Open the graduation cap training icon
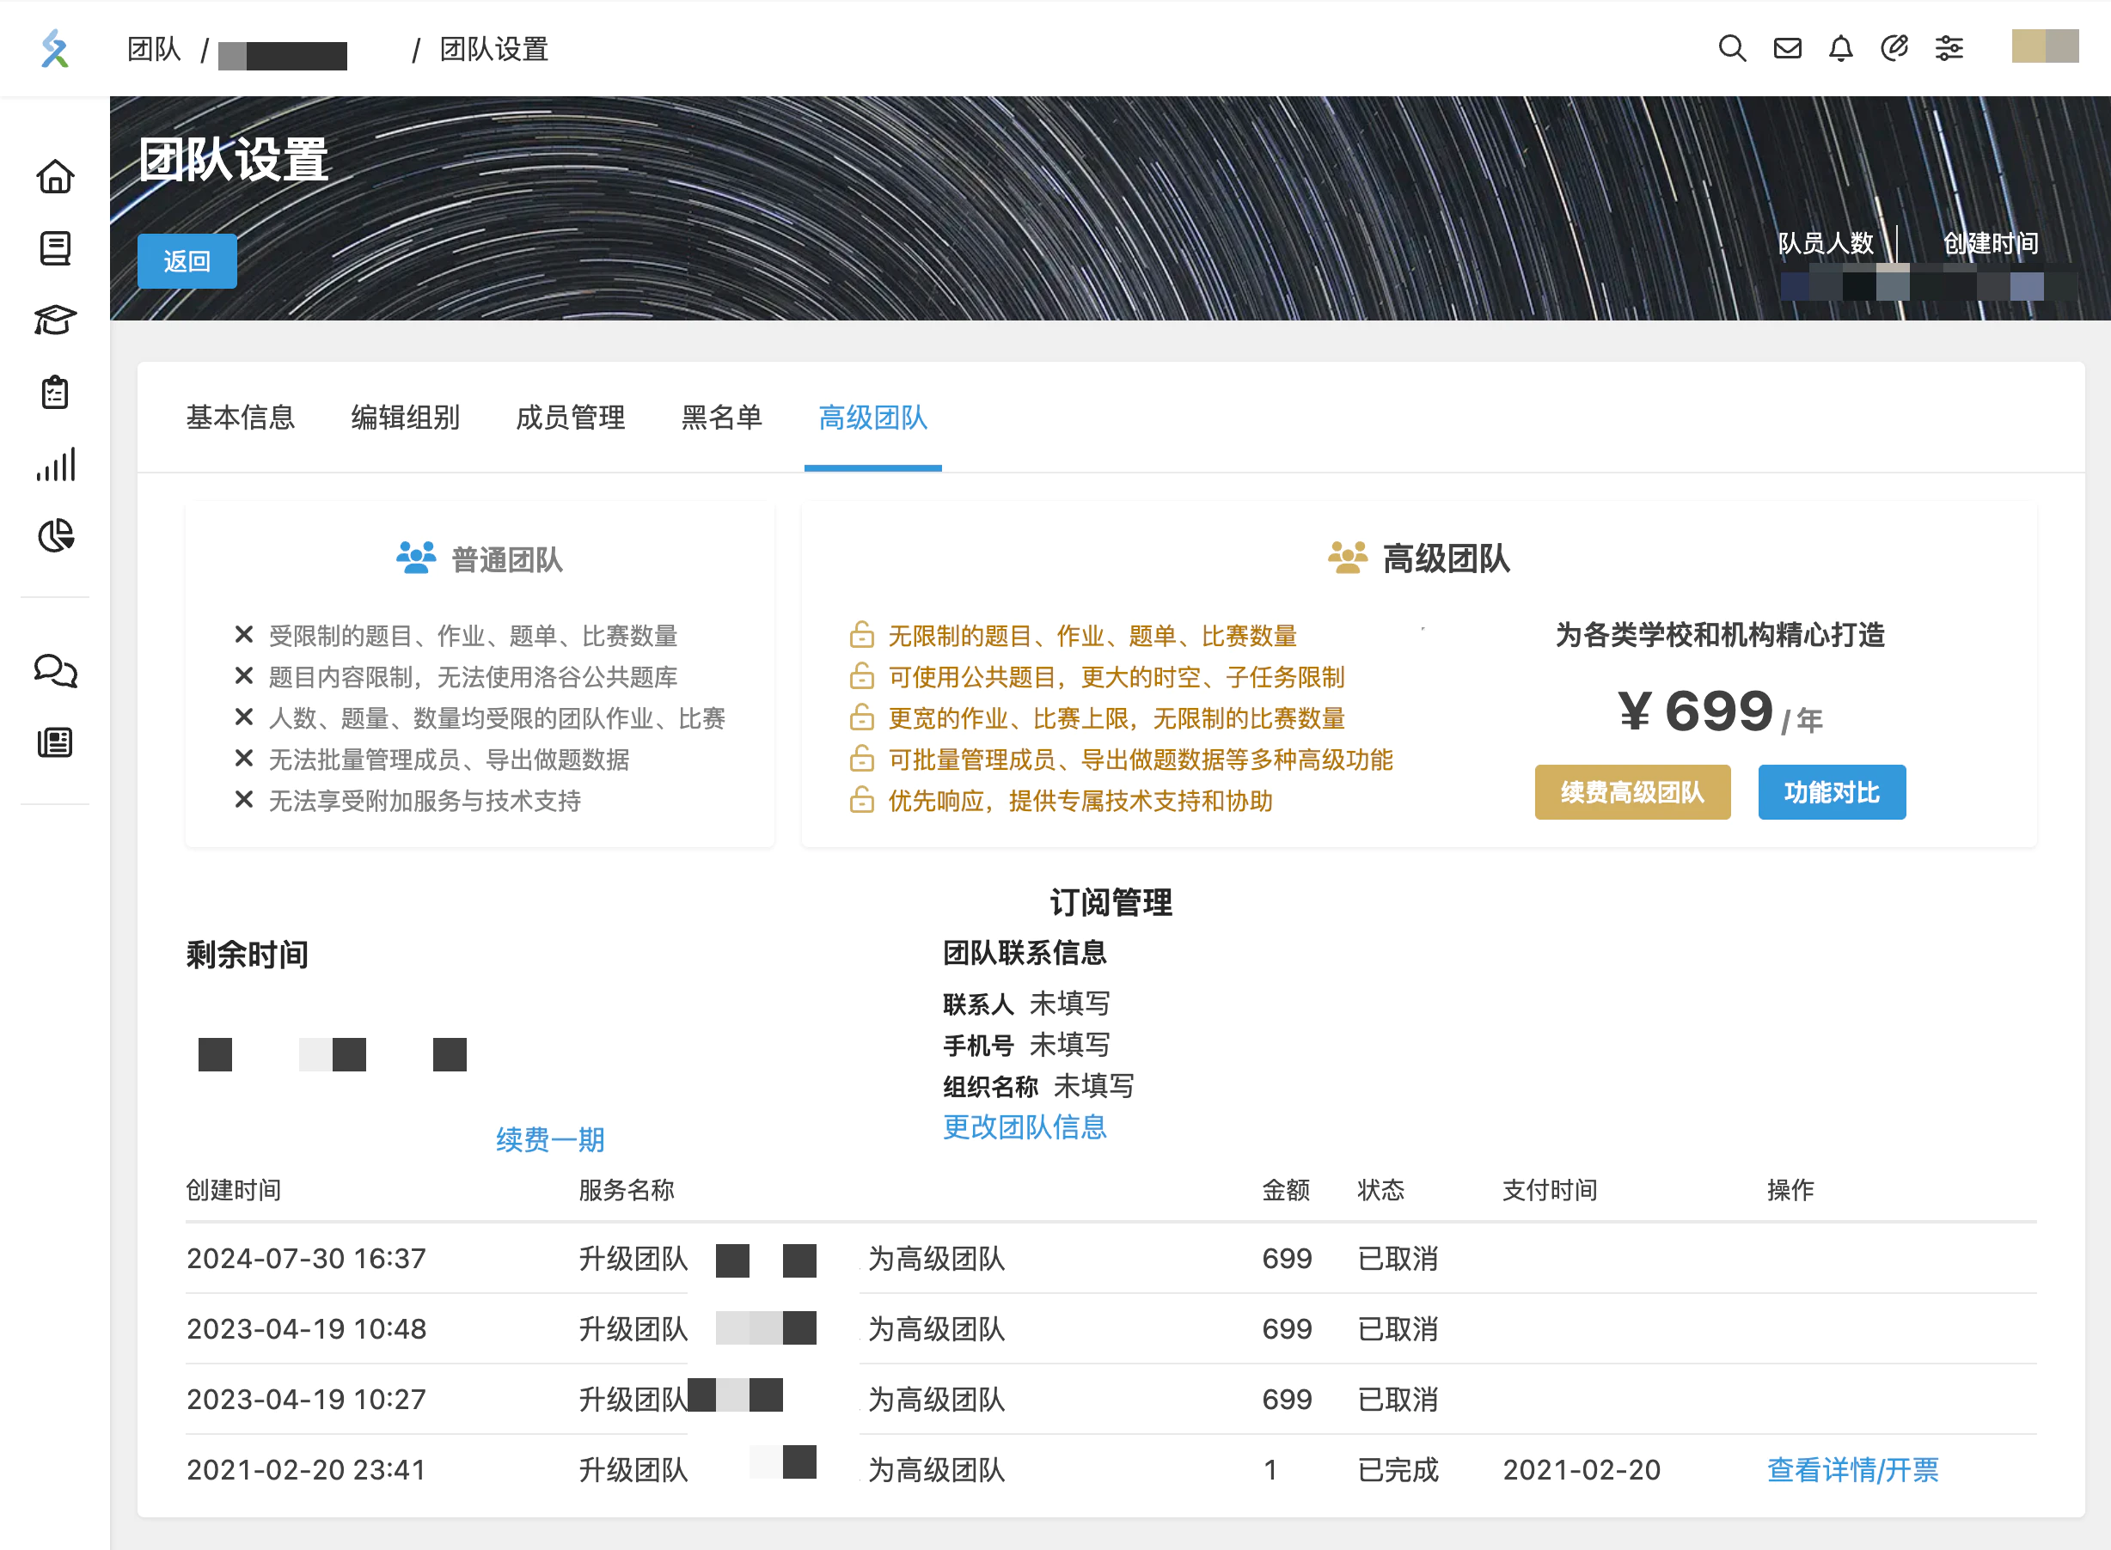 pyautogui.click(x=55, y=320)
